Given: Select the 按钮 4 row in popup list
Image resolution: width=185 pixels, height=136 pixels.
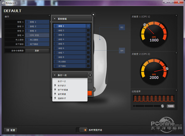Looking at the screenshot, I should click(70, 39).
